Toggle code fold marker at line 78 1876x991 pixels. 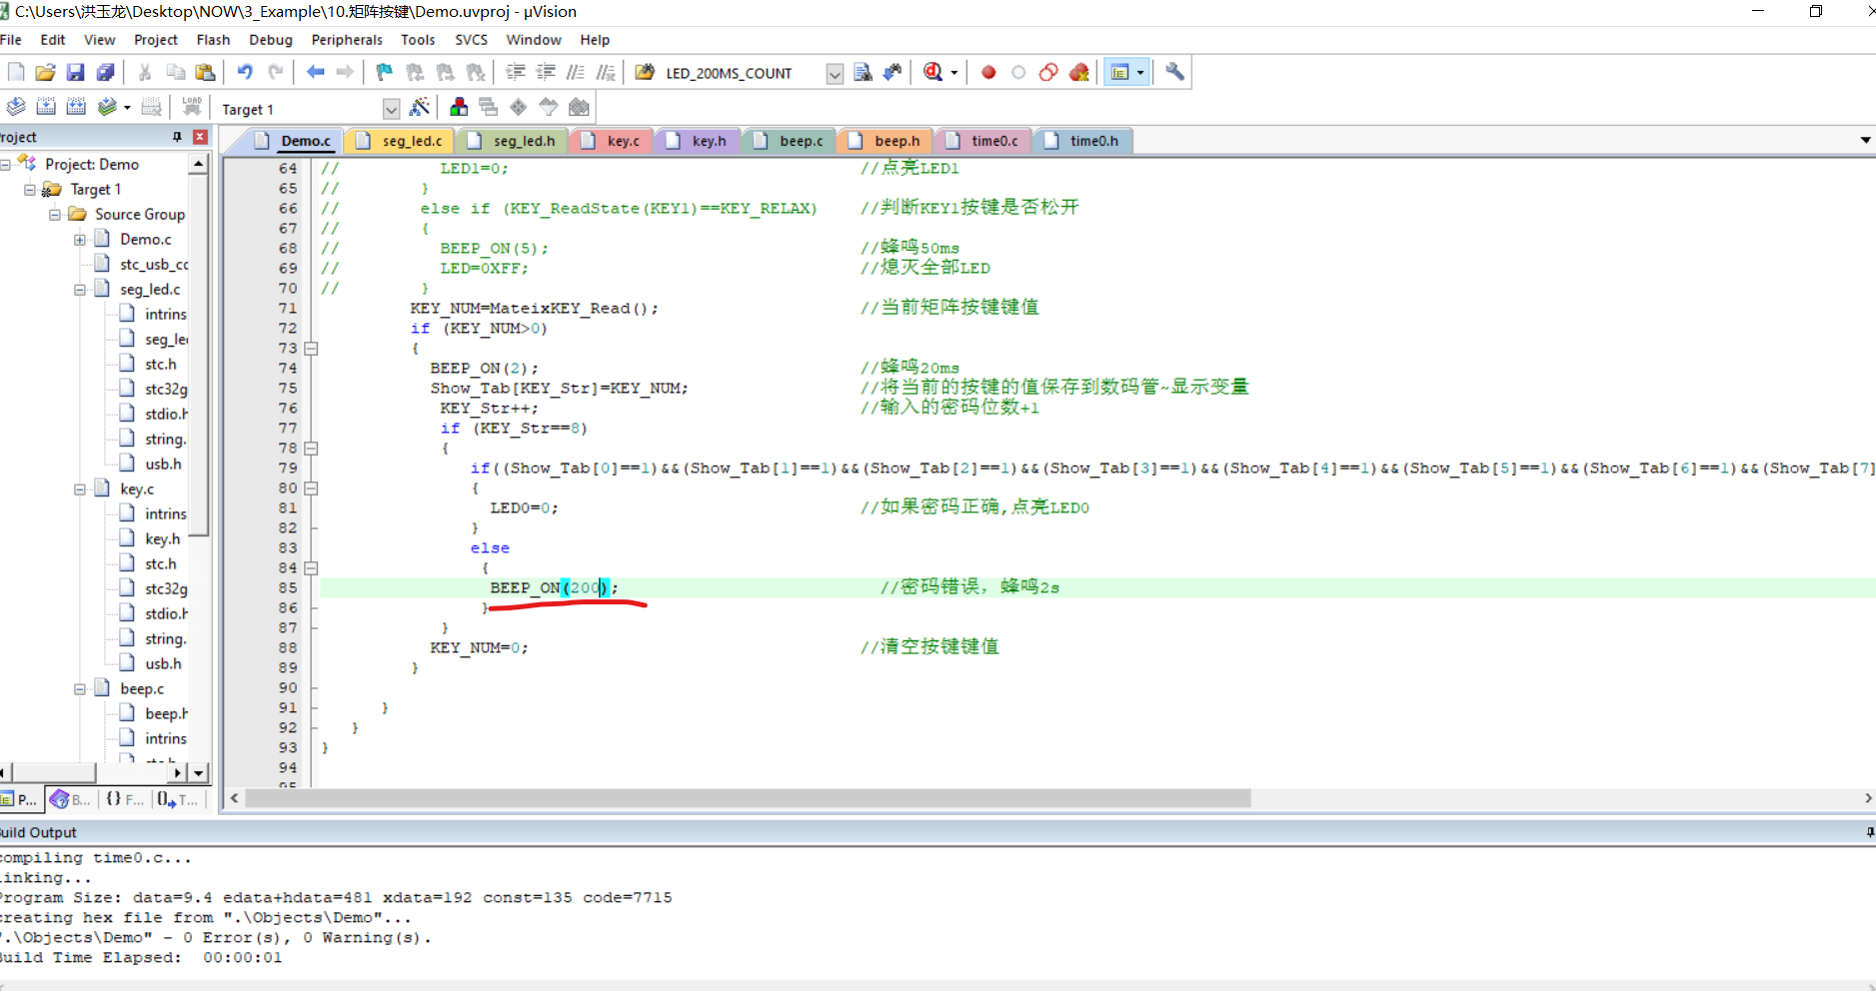pyautogui.click(x=311, y=449)
